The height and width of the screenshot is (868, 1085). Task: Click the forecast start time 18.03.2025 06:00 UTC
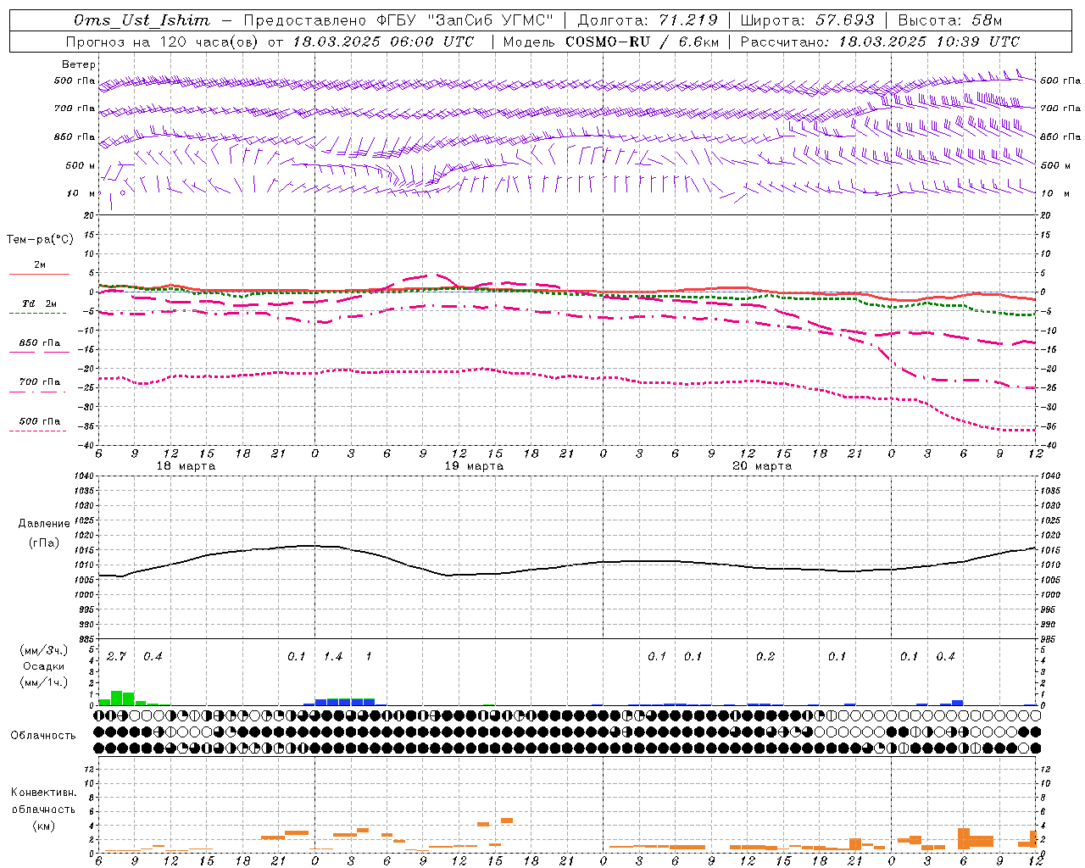pyautogui.click(x=383, y=42)
